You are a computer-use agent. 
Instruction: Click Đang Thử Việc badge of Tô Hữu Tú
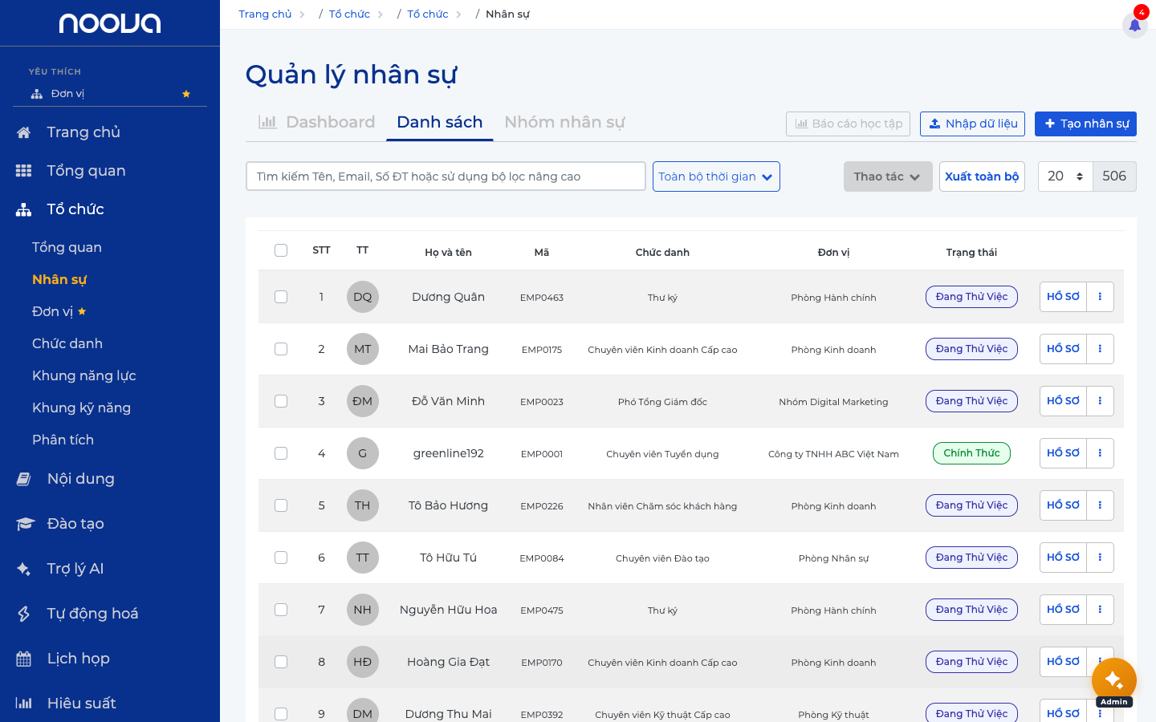971,558
